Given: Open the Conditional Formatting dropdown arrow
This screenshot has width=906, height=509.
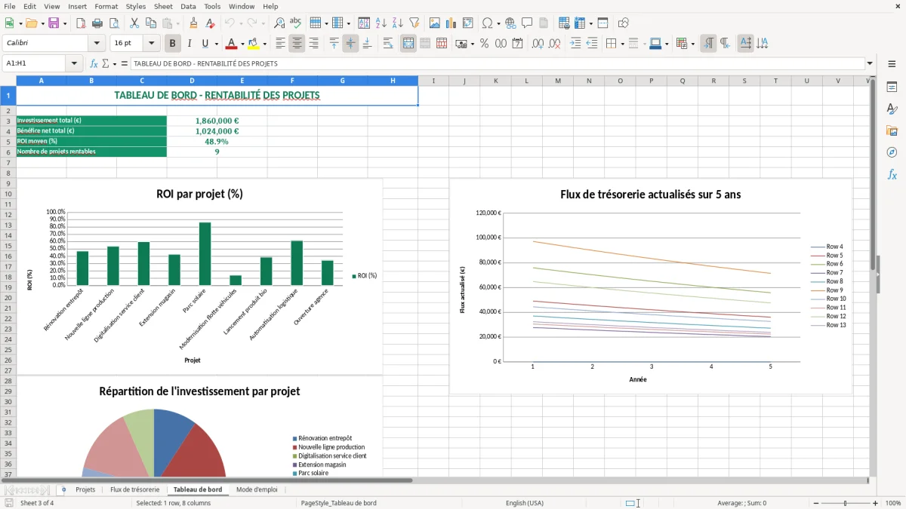Looking at the screenshot, I should coord(692,44).
